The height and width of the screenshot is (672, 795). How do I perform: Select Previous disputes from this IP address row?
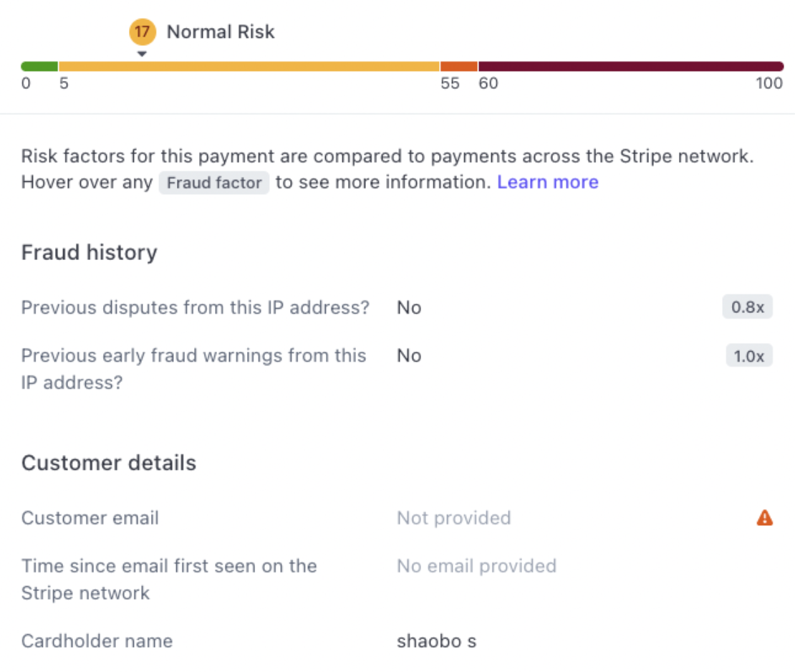[x=397, y=307]
